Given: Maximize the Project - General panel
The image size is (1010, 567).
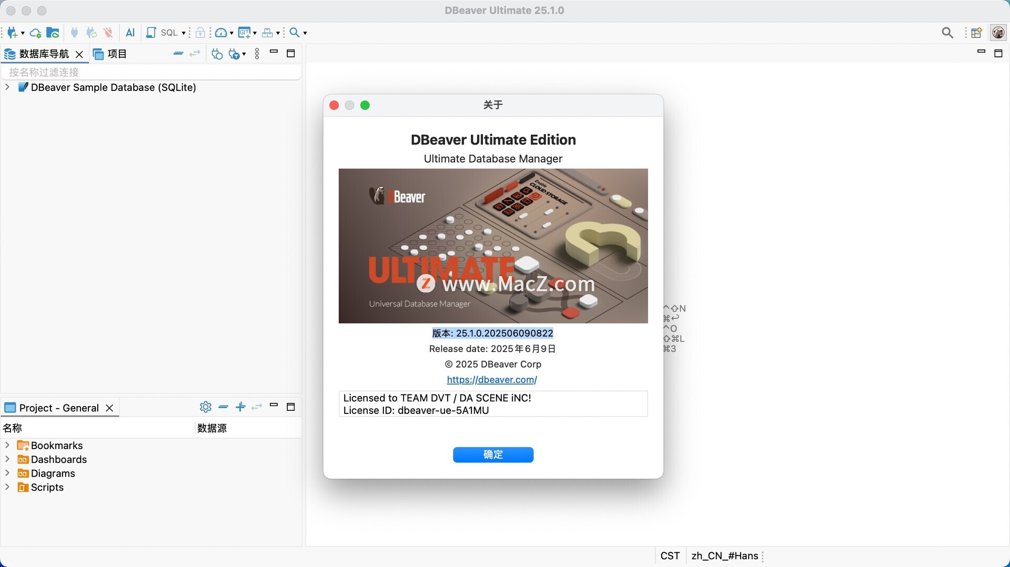Looking at the screenshot, I should tap(290, 407).
